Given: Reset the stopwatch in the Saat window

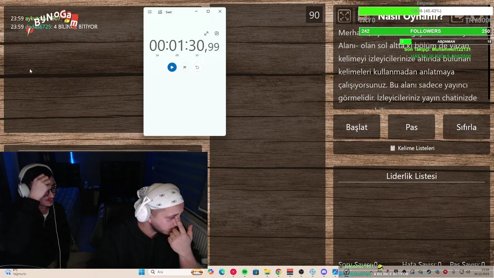Looking at the screenshot, I should (x=197, y=67).
